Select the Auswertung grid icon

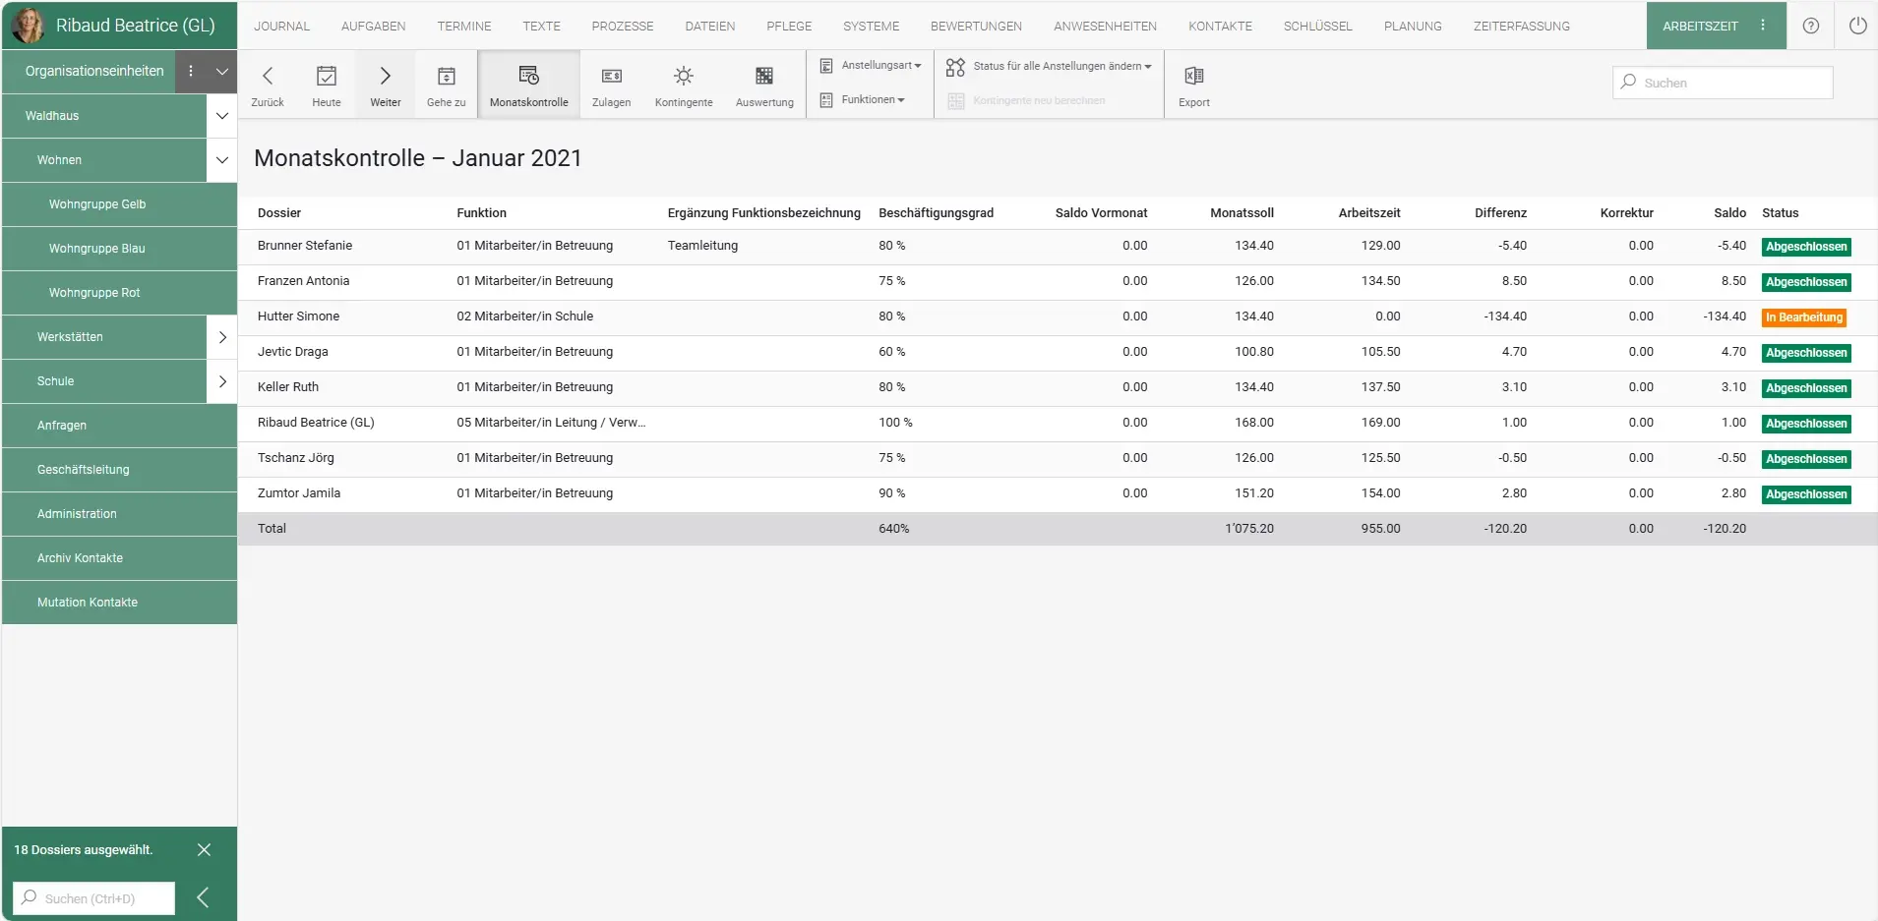click(x=764, y=77)
